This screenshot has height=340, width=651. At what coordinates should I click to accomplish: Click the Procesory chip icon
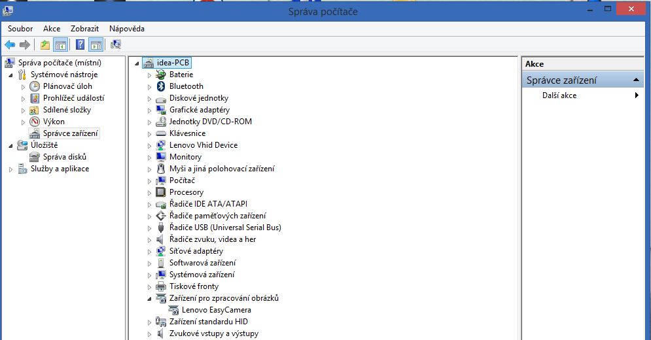click(161, 192)
